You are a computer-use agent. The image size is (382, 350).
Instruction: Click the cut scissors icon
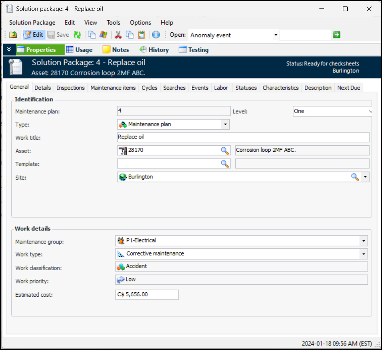click(x=118, y=35)
